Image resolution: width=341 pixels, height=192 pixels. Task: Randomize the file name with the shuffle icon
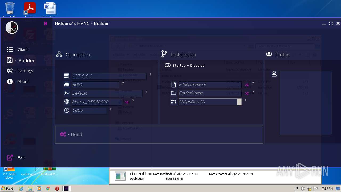tap(247, 85)
